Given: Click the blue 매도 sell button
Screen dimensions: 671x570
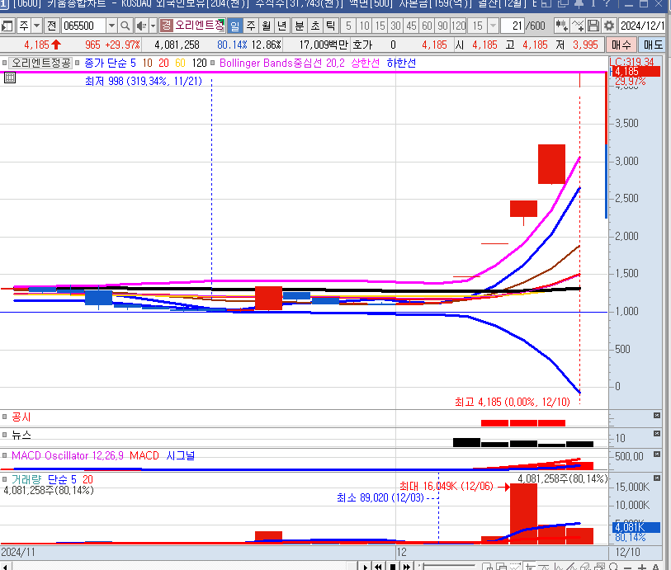Looking at the screenshot, I should click(x=653, y=45).
